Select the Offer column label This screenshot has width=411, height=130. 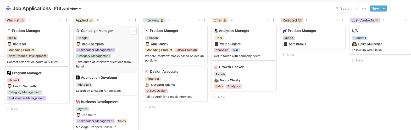click(220, 20)
